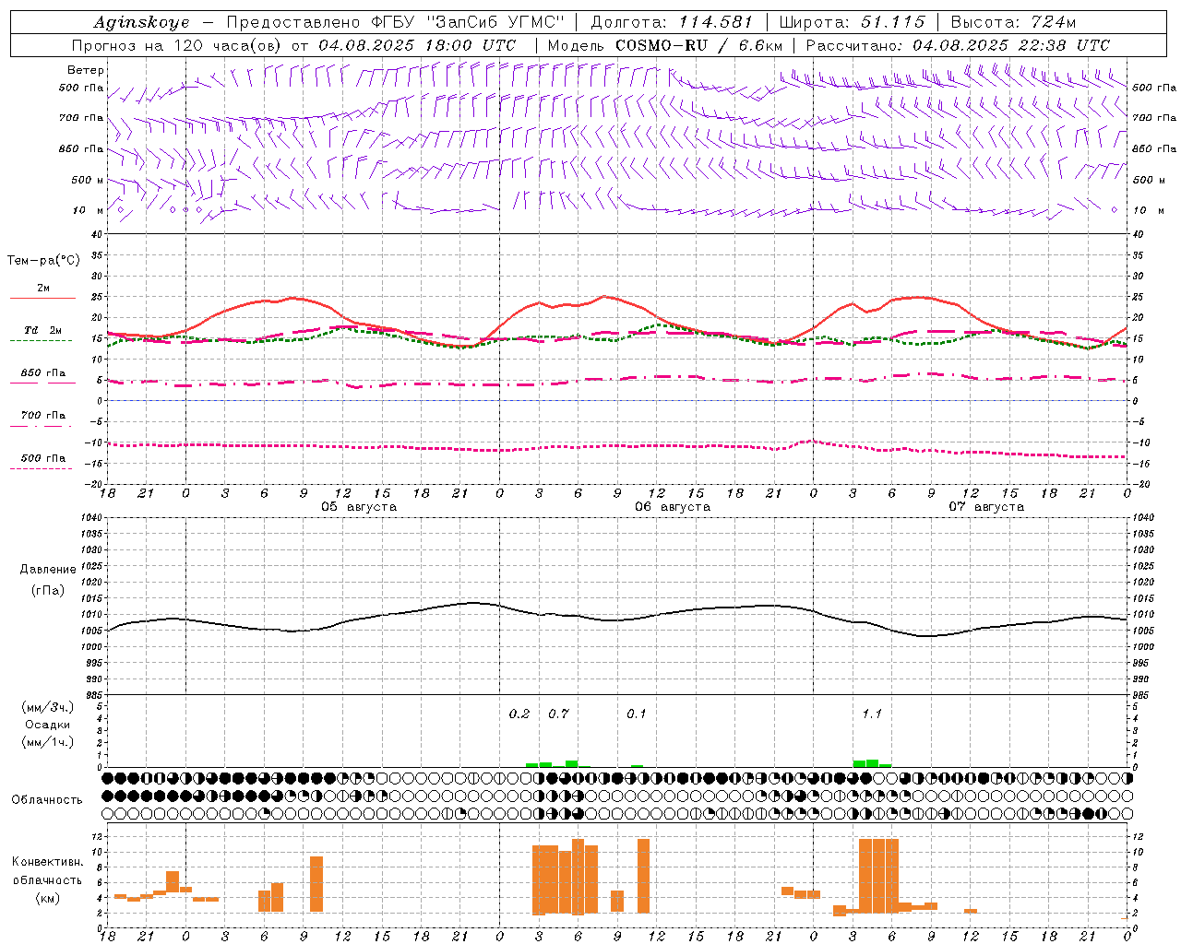Viewport: 1181px width, 944px height.
Task: Click the "(км)" unit under convective cloudiness
Action: [48, 897]
